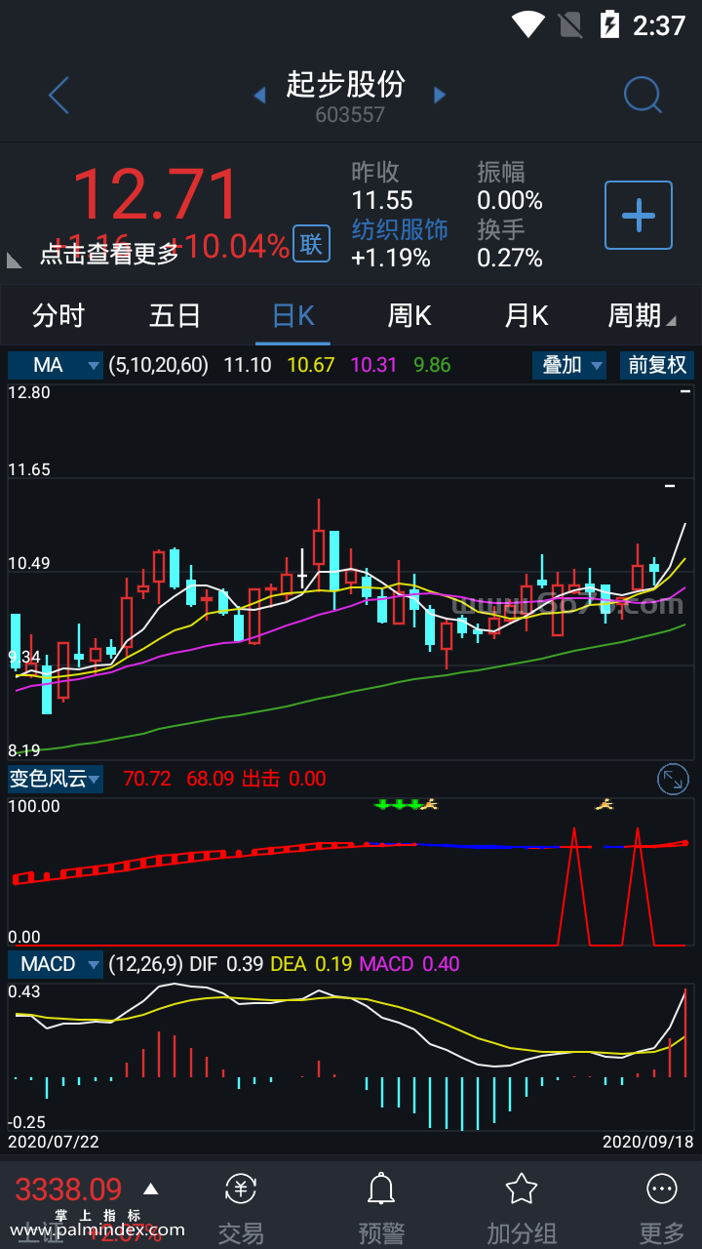Viewport: 702px width, 1249px height.
Task: Open the 加分组 star icon
Action: [x=522, y=1189]
